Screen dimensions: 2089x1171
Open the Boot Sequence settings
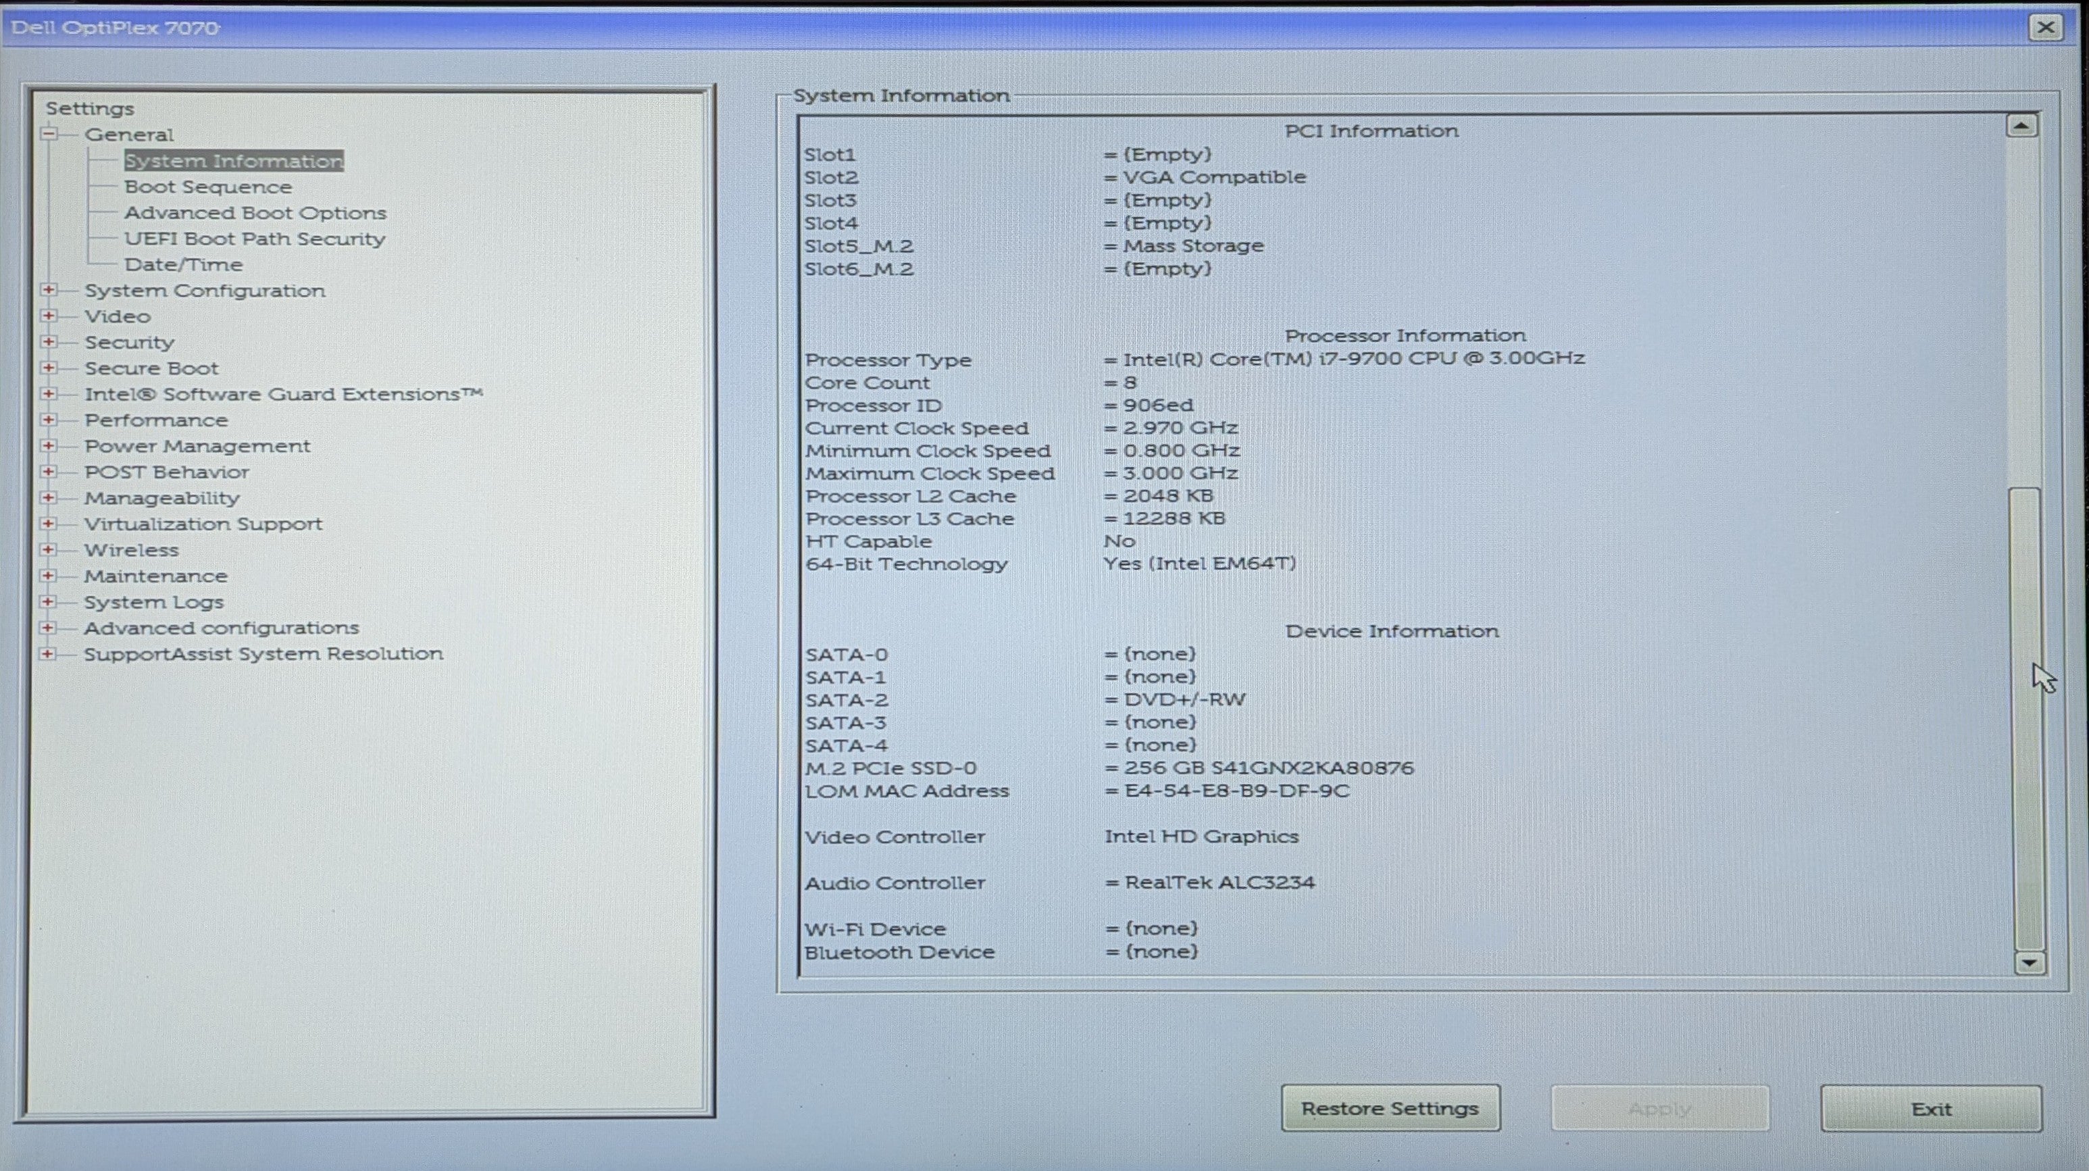(x=207, y=186)
